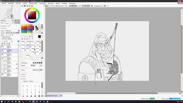Open the stabilizer value dropdown

pos(105,6)
